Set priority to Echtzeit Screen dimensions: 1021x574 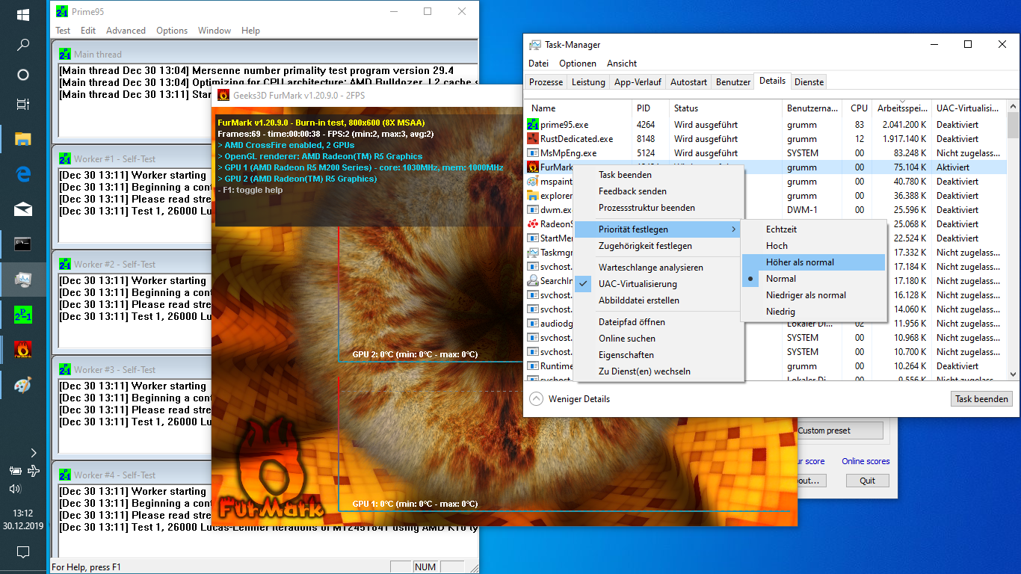point(814,229)
